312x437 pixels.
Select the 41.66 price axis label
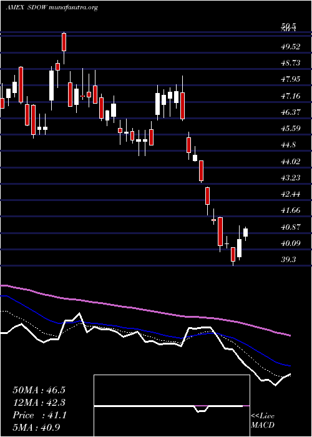291,210
